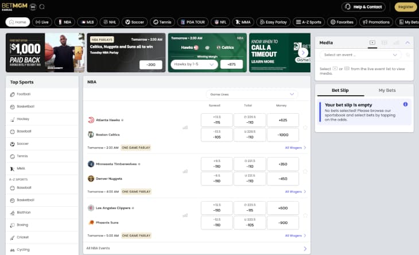Select Boston Celtics -1000 moneyline
This screenshot has height=255, width=419.
[283, 135]
